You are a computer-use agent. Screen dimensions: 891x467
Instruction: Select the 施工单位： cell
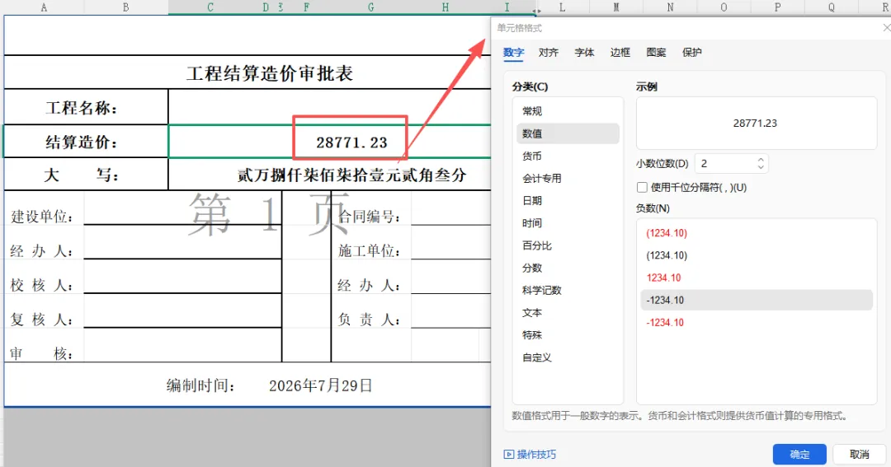pos(370,250)
